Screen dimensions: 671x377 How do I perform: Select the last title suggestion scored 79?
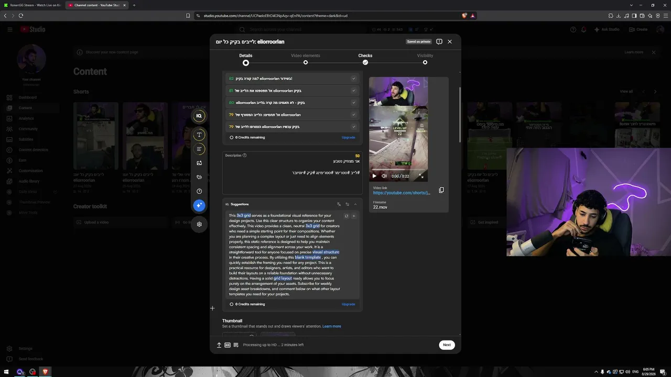293,127
